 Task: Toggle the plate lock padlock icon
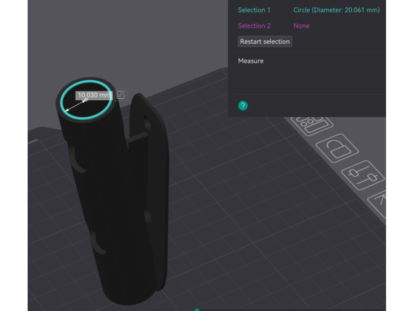[x=335, y=148]
